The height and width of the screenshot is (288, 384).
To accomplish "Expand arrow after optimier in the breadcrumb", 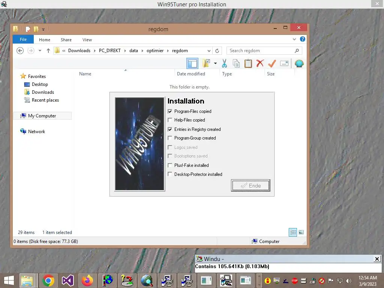I will click(x=168, y=51).
